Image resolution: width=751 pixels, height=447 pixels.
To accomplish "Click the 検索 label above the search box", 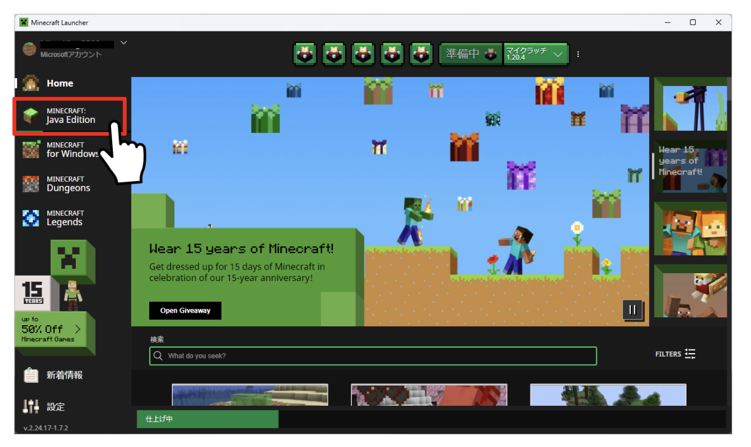I will pos(157,340).
